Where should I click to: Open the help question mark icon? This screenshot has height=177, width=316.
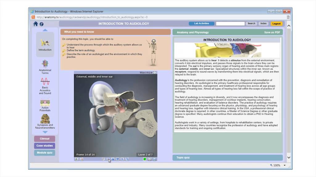coord(42,24)
